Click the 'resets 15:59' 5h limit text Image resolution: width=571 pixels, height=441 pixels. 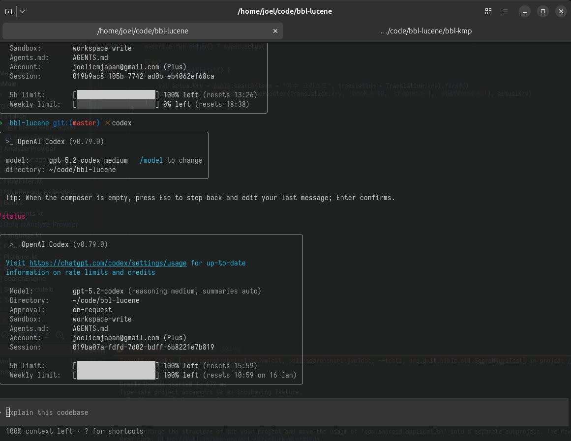[x=230, y=366]
